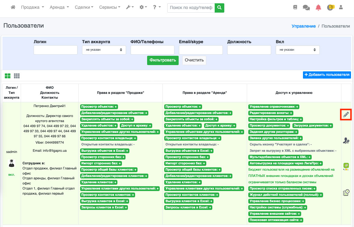Switch to the small grid view
The image size is (354, 227).
[17, 76]
